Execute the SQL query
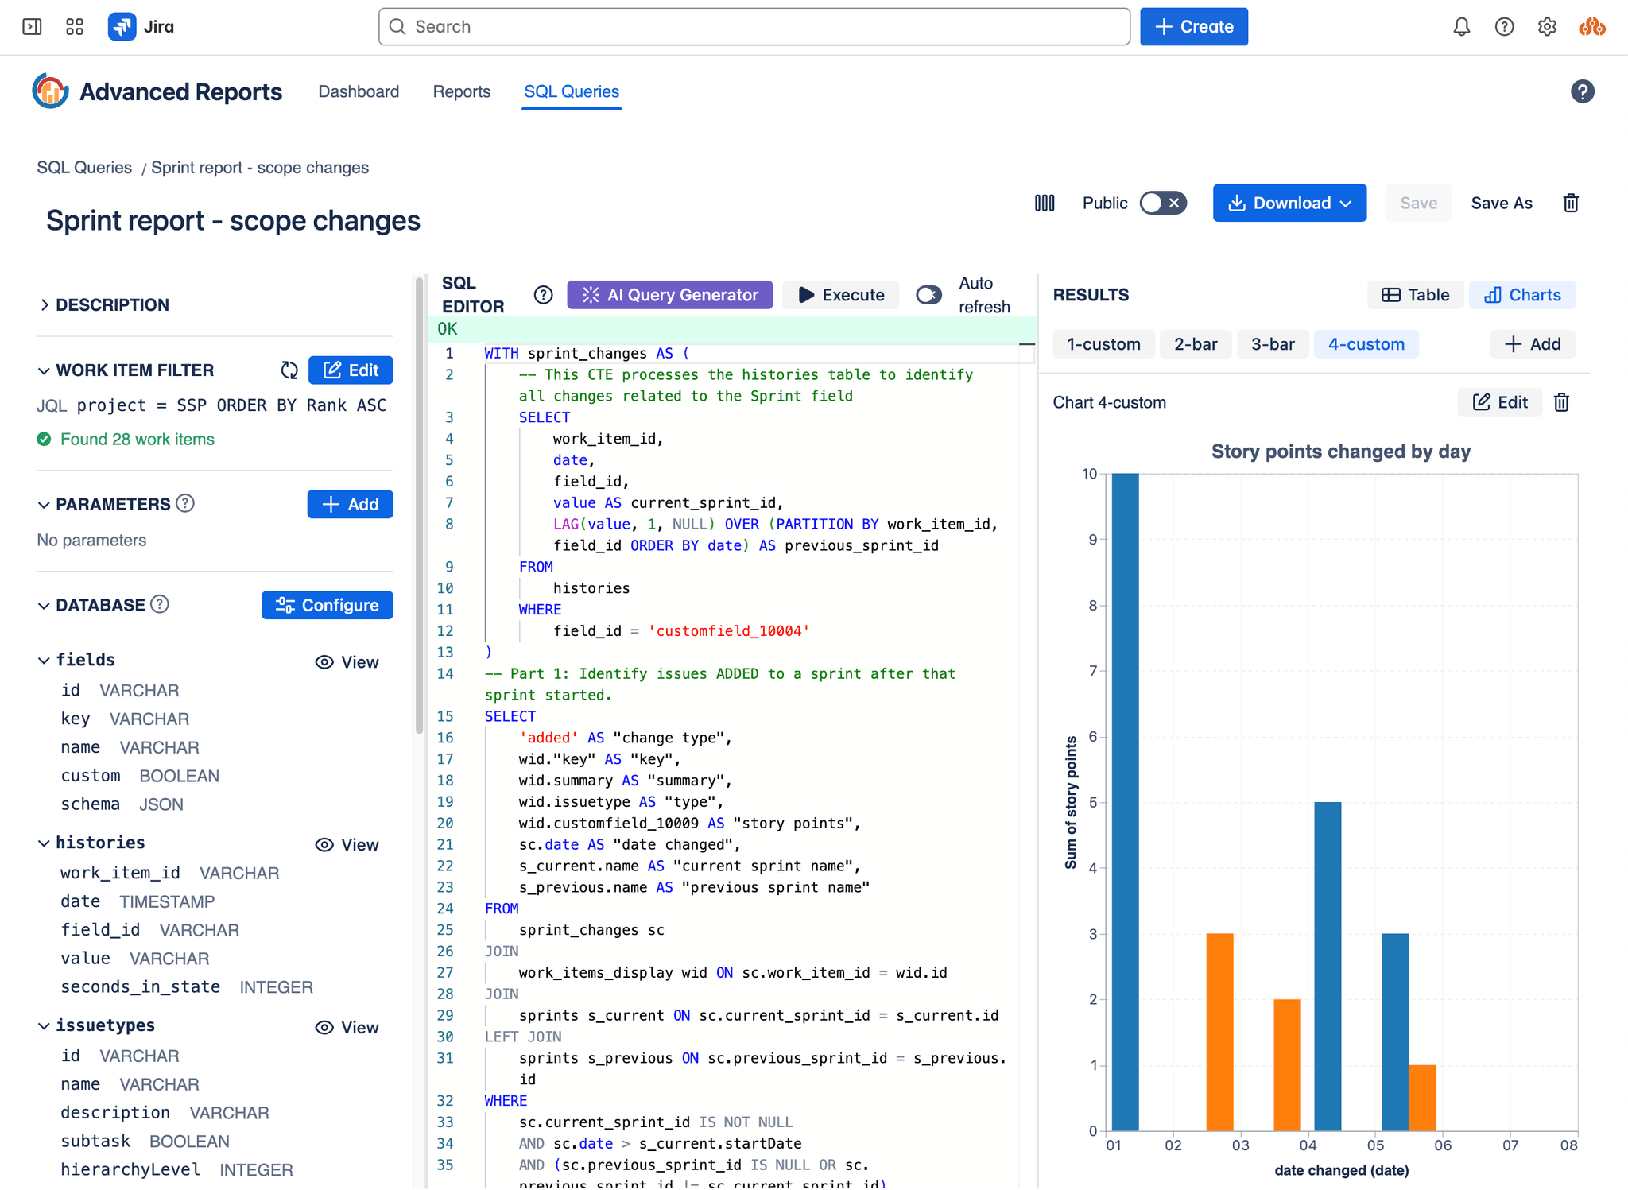The height and width of the screenshot is (1190, 1628). 841,295
